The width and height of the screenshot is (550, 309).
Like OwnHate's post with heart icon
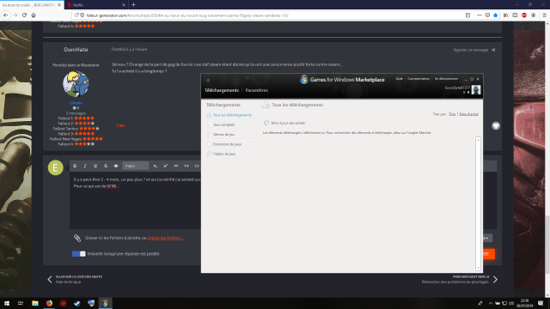496,126
